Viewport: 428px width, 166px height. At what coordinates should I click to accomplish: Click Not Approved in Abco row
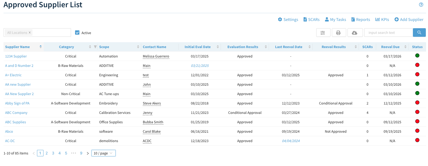point(336,131)
